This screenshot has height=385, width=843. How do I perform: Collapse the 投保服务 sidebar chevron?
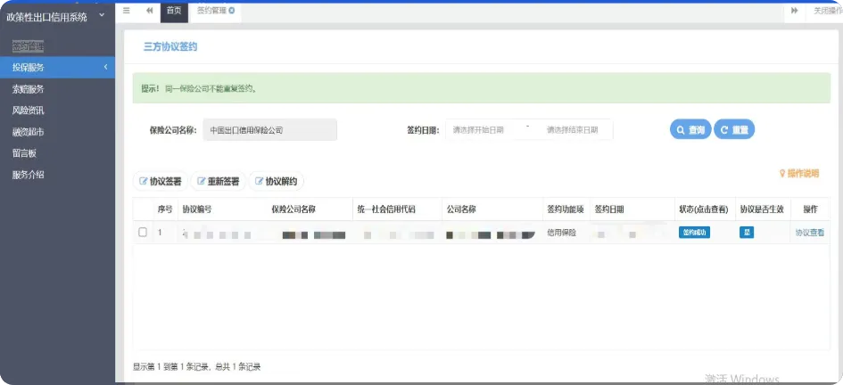(x=105, y=67)
